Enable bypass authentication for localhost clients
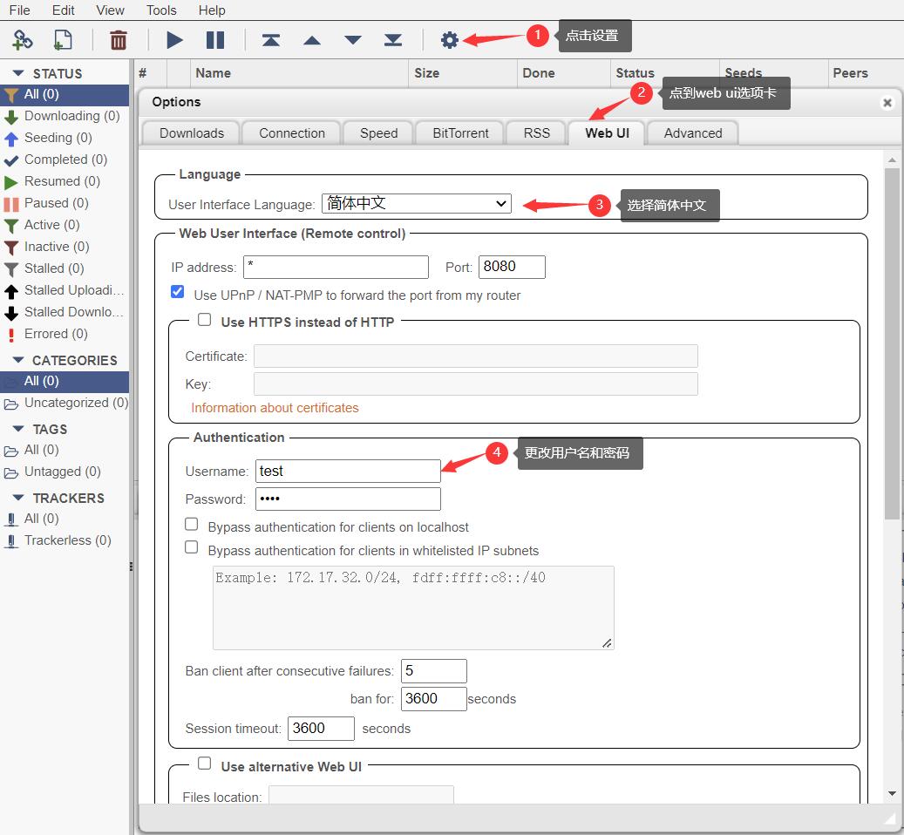Image resolution: width=904 pixels, height=835 pixels. pyautogui.click(x=191, y=524)
